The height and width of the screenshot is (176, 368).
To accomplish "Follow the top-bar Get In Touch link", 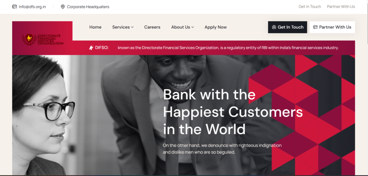I will [309, 6].
